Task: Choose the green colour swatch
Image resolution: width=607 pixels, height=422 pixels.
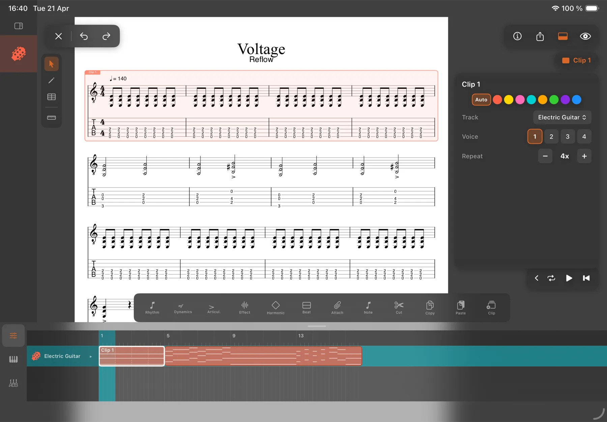Action: [554, 100]
